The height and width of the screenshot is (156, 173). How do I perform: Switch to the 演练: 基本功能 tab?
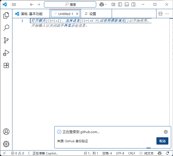coord(29,14)
